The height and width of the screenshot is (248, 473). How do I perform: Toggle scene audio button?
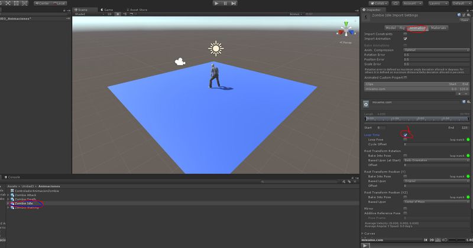125,14
